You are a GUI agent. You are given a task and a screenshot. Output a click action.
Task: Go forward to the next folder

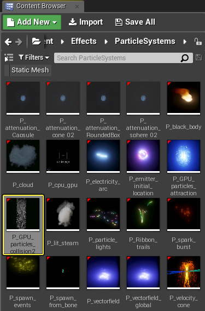tap(19, 42)
